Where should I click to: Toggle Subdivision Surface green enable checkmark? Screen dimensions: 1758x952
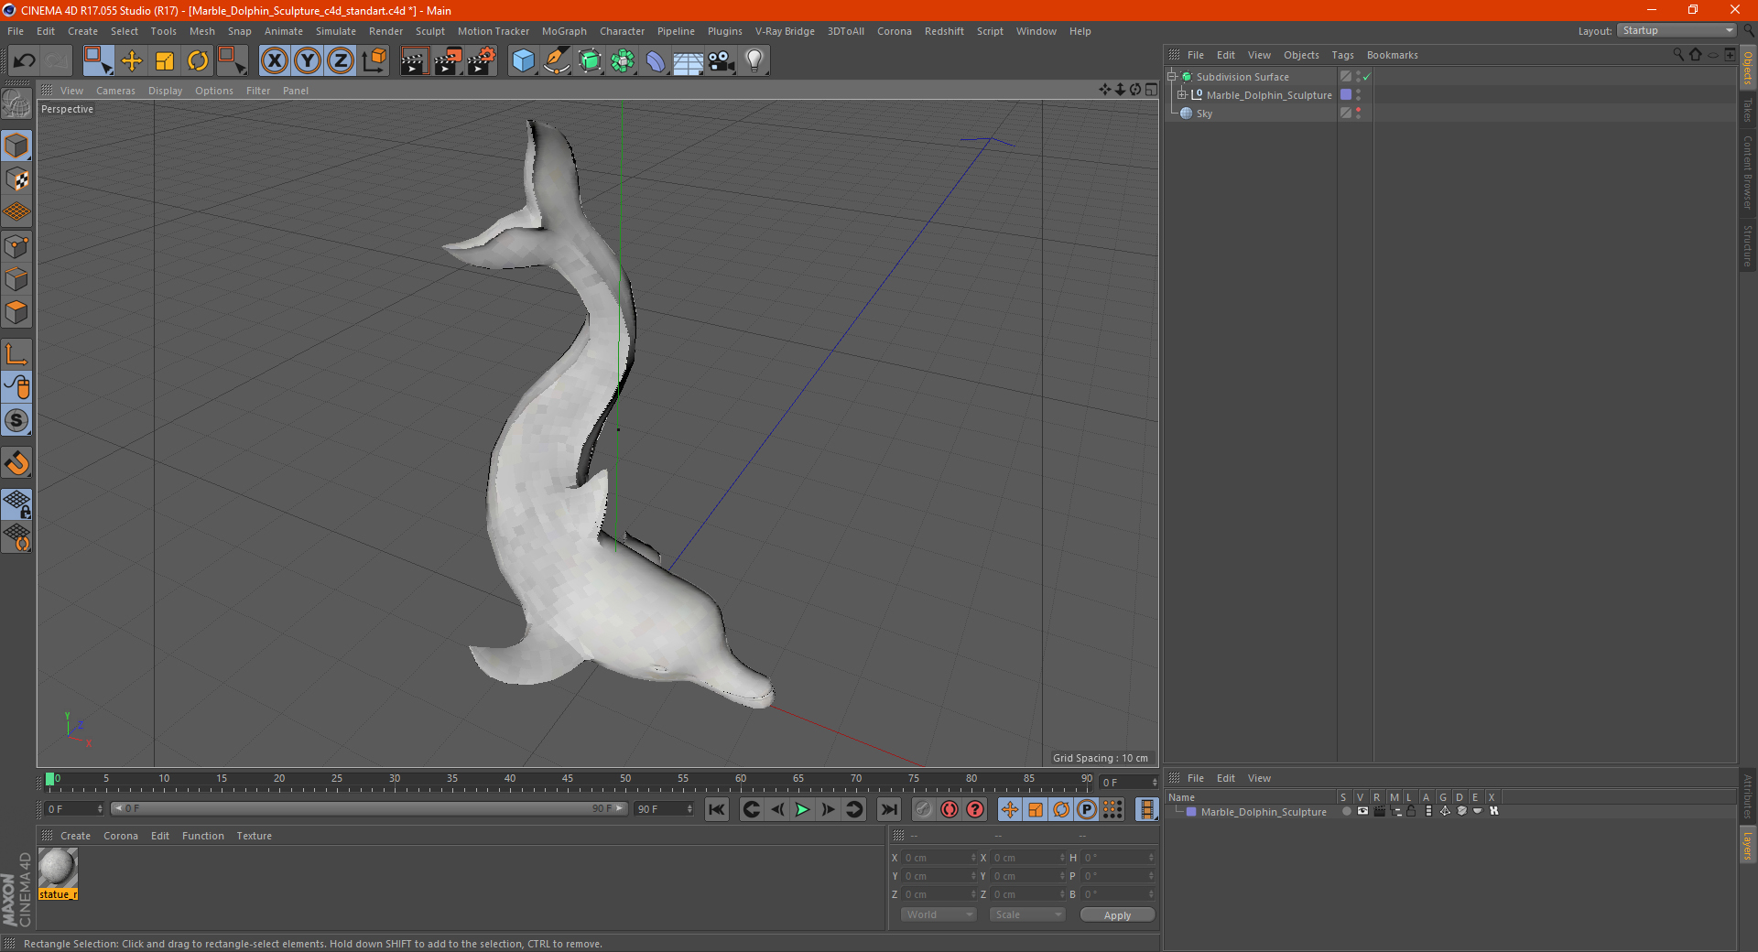tap(1367, 77)
